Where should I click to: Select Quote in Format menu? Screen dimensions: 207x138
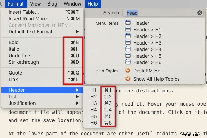42,73
